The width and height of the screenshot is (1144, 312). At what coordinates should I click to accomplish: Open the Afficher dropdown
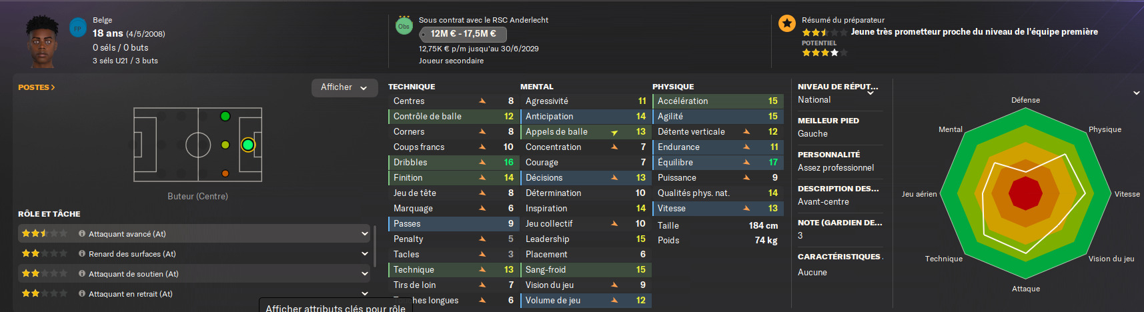coord(344,87)
